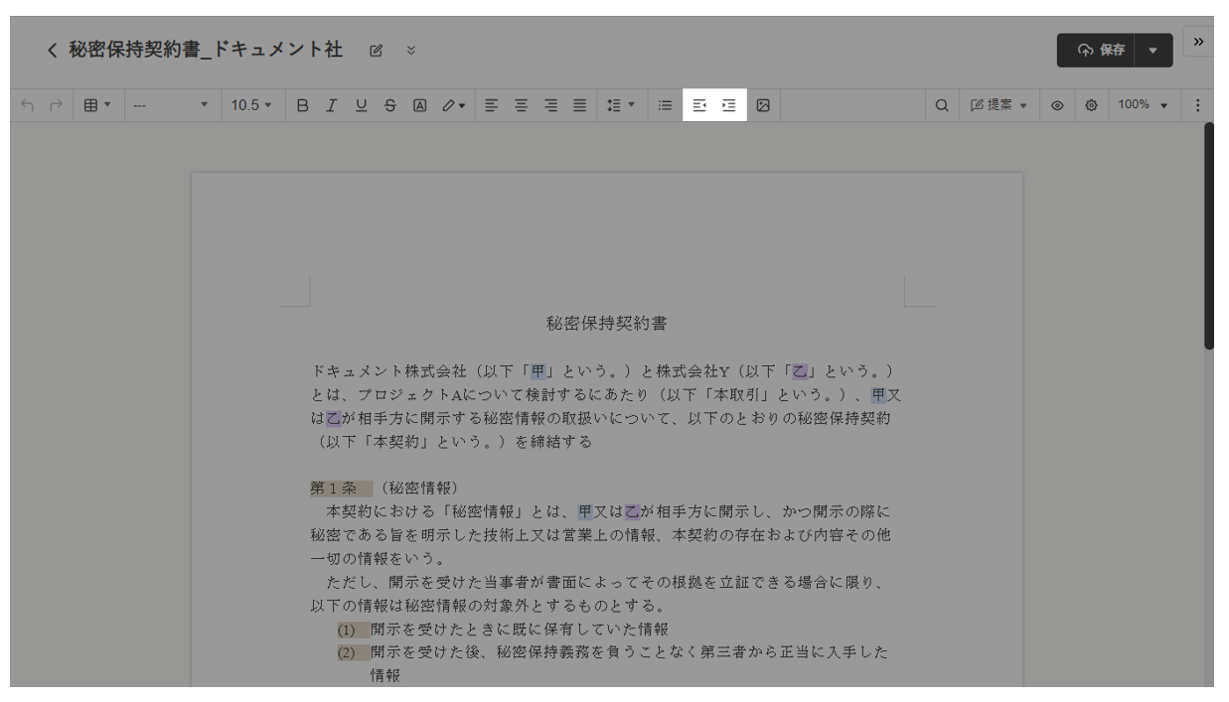Open the highlighter color picker
The image size is (1229, 702).
[453, 104]
